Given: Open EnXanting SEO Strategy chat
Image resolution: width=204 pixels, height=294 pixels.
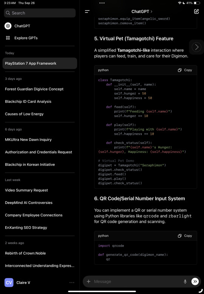Looking at the screenshot, I should coord(26,228).
